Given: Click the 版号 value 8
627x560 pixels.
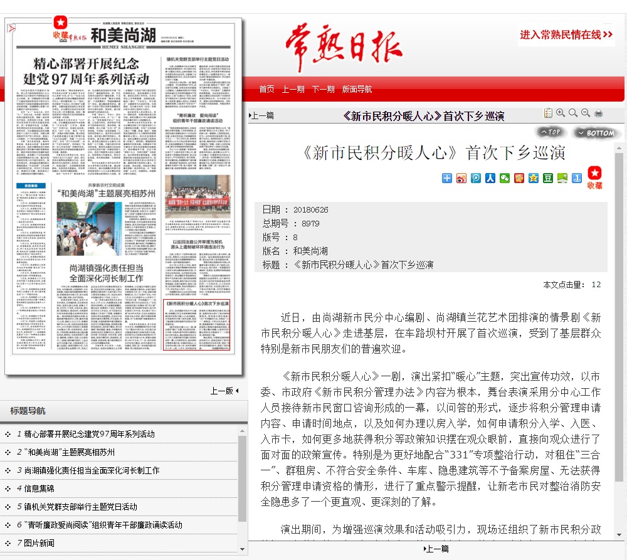Looking at the screenshot, I should (x=295, y=237).
